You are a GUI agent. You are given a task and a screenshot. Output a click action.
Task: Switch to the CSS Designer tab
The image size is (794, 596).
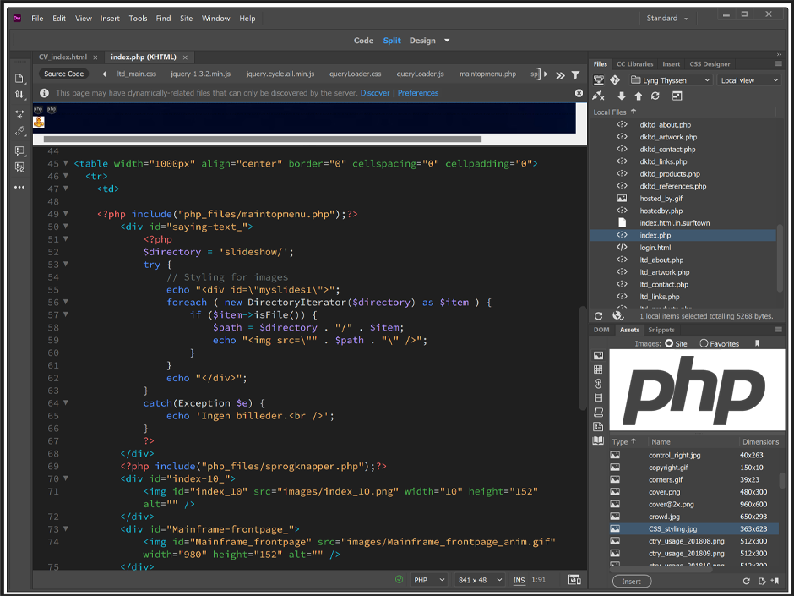click(x=710, y=64)
